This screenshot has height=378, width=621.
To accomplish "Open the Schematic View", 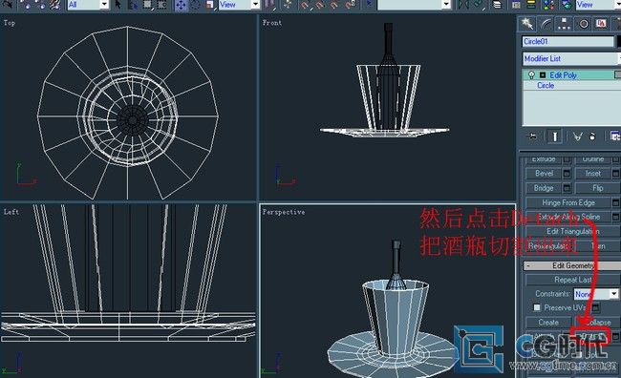I will tap(531, 5).
